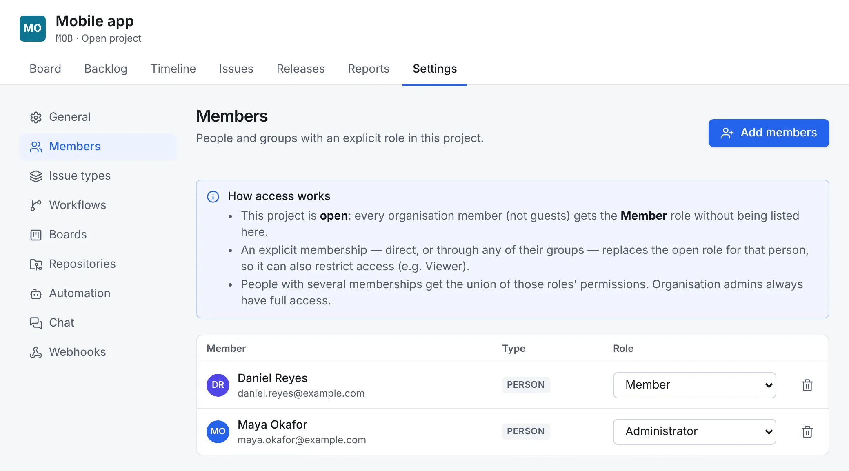Click the Chat bubbles icon
This screenshot has height=471, width=849.
36,323
